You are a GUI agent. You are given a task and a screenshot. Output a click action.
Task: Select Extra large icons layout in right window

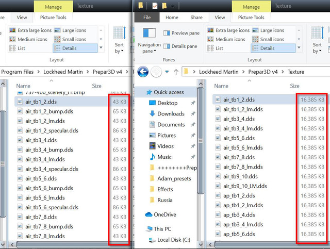pyautogui.click(x=228, y=30)
